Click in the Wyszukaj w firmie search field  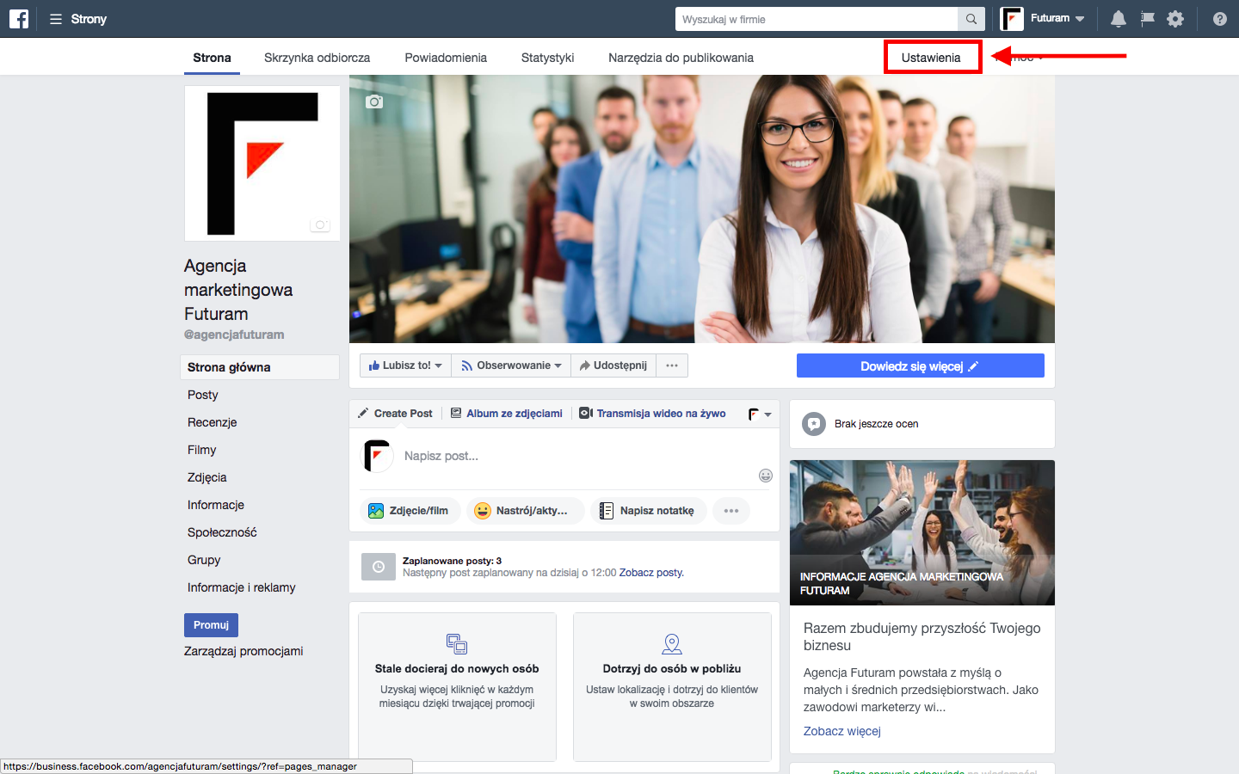[817, 19]
